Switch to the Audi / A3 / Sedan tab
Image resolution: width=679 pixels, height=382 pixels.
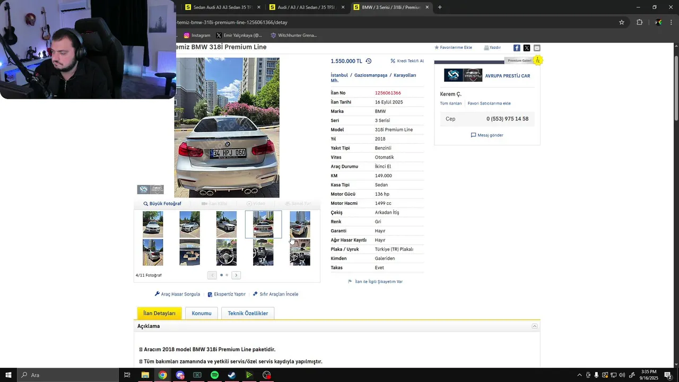coord(306,7)
